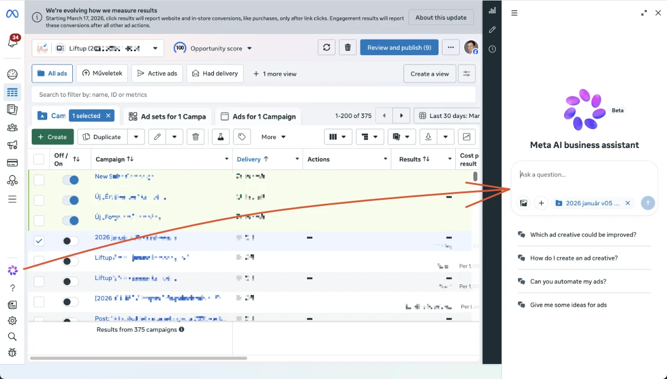Uncheck the selected 2026 január campaign checkbox
This screenshot has width=667, height=379.
[39, 241]
